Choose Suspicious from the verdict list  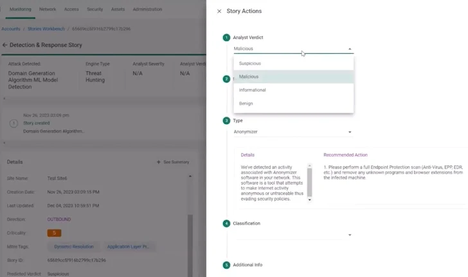point(250,63)
